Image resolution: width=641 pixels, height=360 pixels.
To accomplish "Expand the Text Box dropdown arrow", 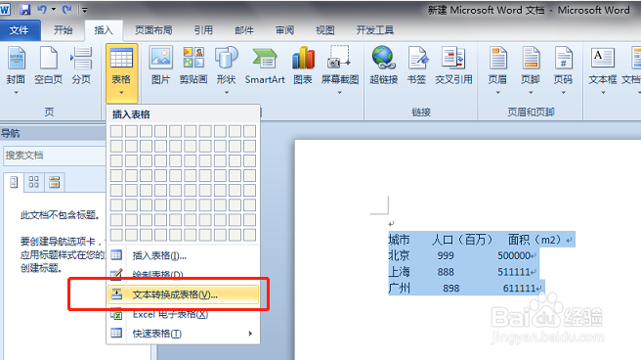I will [x=603, y=93].
